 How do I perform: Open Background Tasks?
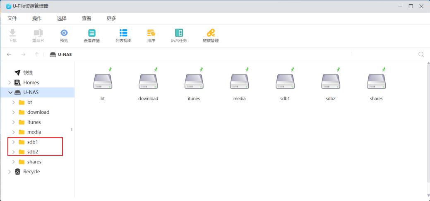tap(179, 33)
